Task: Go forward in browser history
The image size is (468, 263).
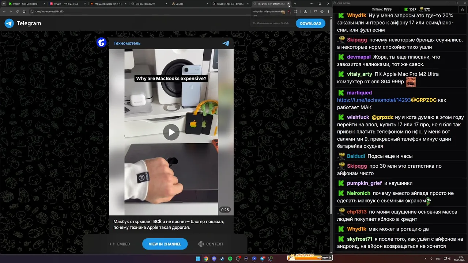Action: 11,11
